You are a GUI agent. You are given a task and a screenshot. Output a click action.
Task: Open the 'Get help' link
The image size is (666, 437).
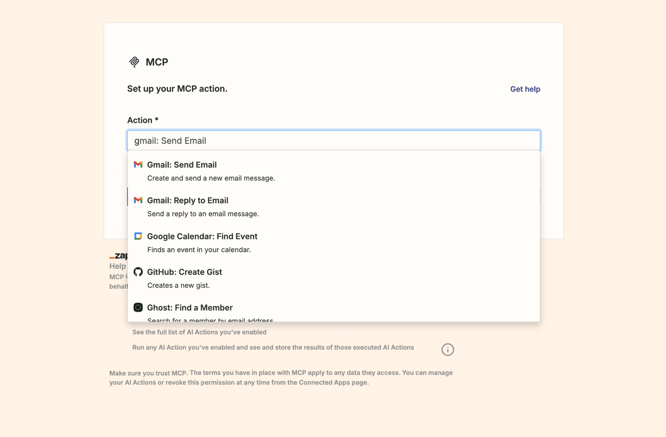[x=525, y=89]
